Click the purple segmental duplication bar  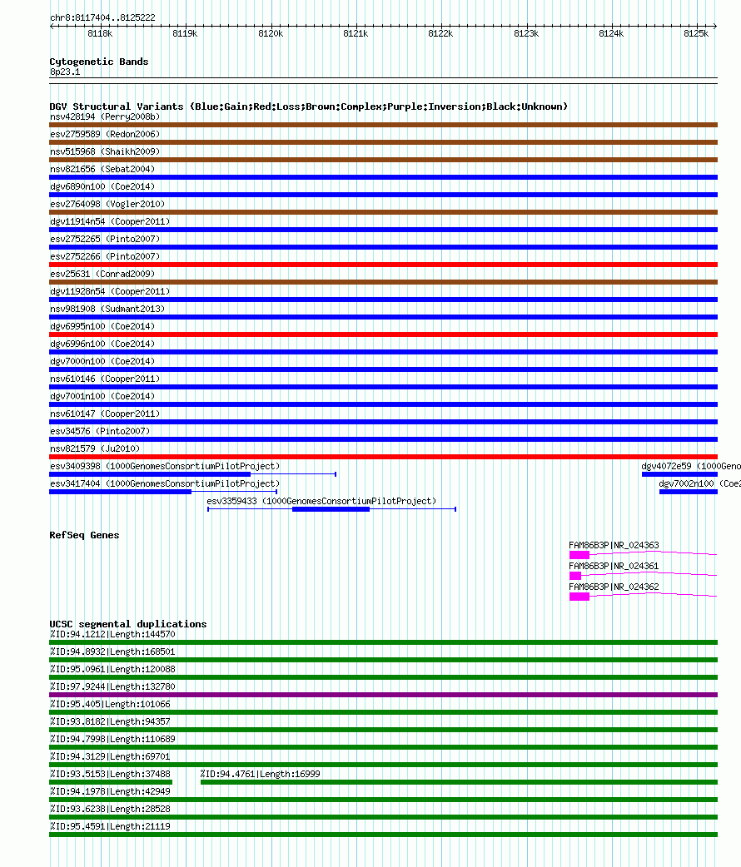click(384, 695)
